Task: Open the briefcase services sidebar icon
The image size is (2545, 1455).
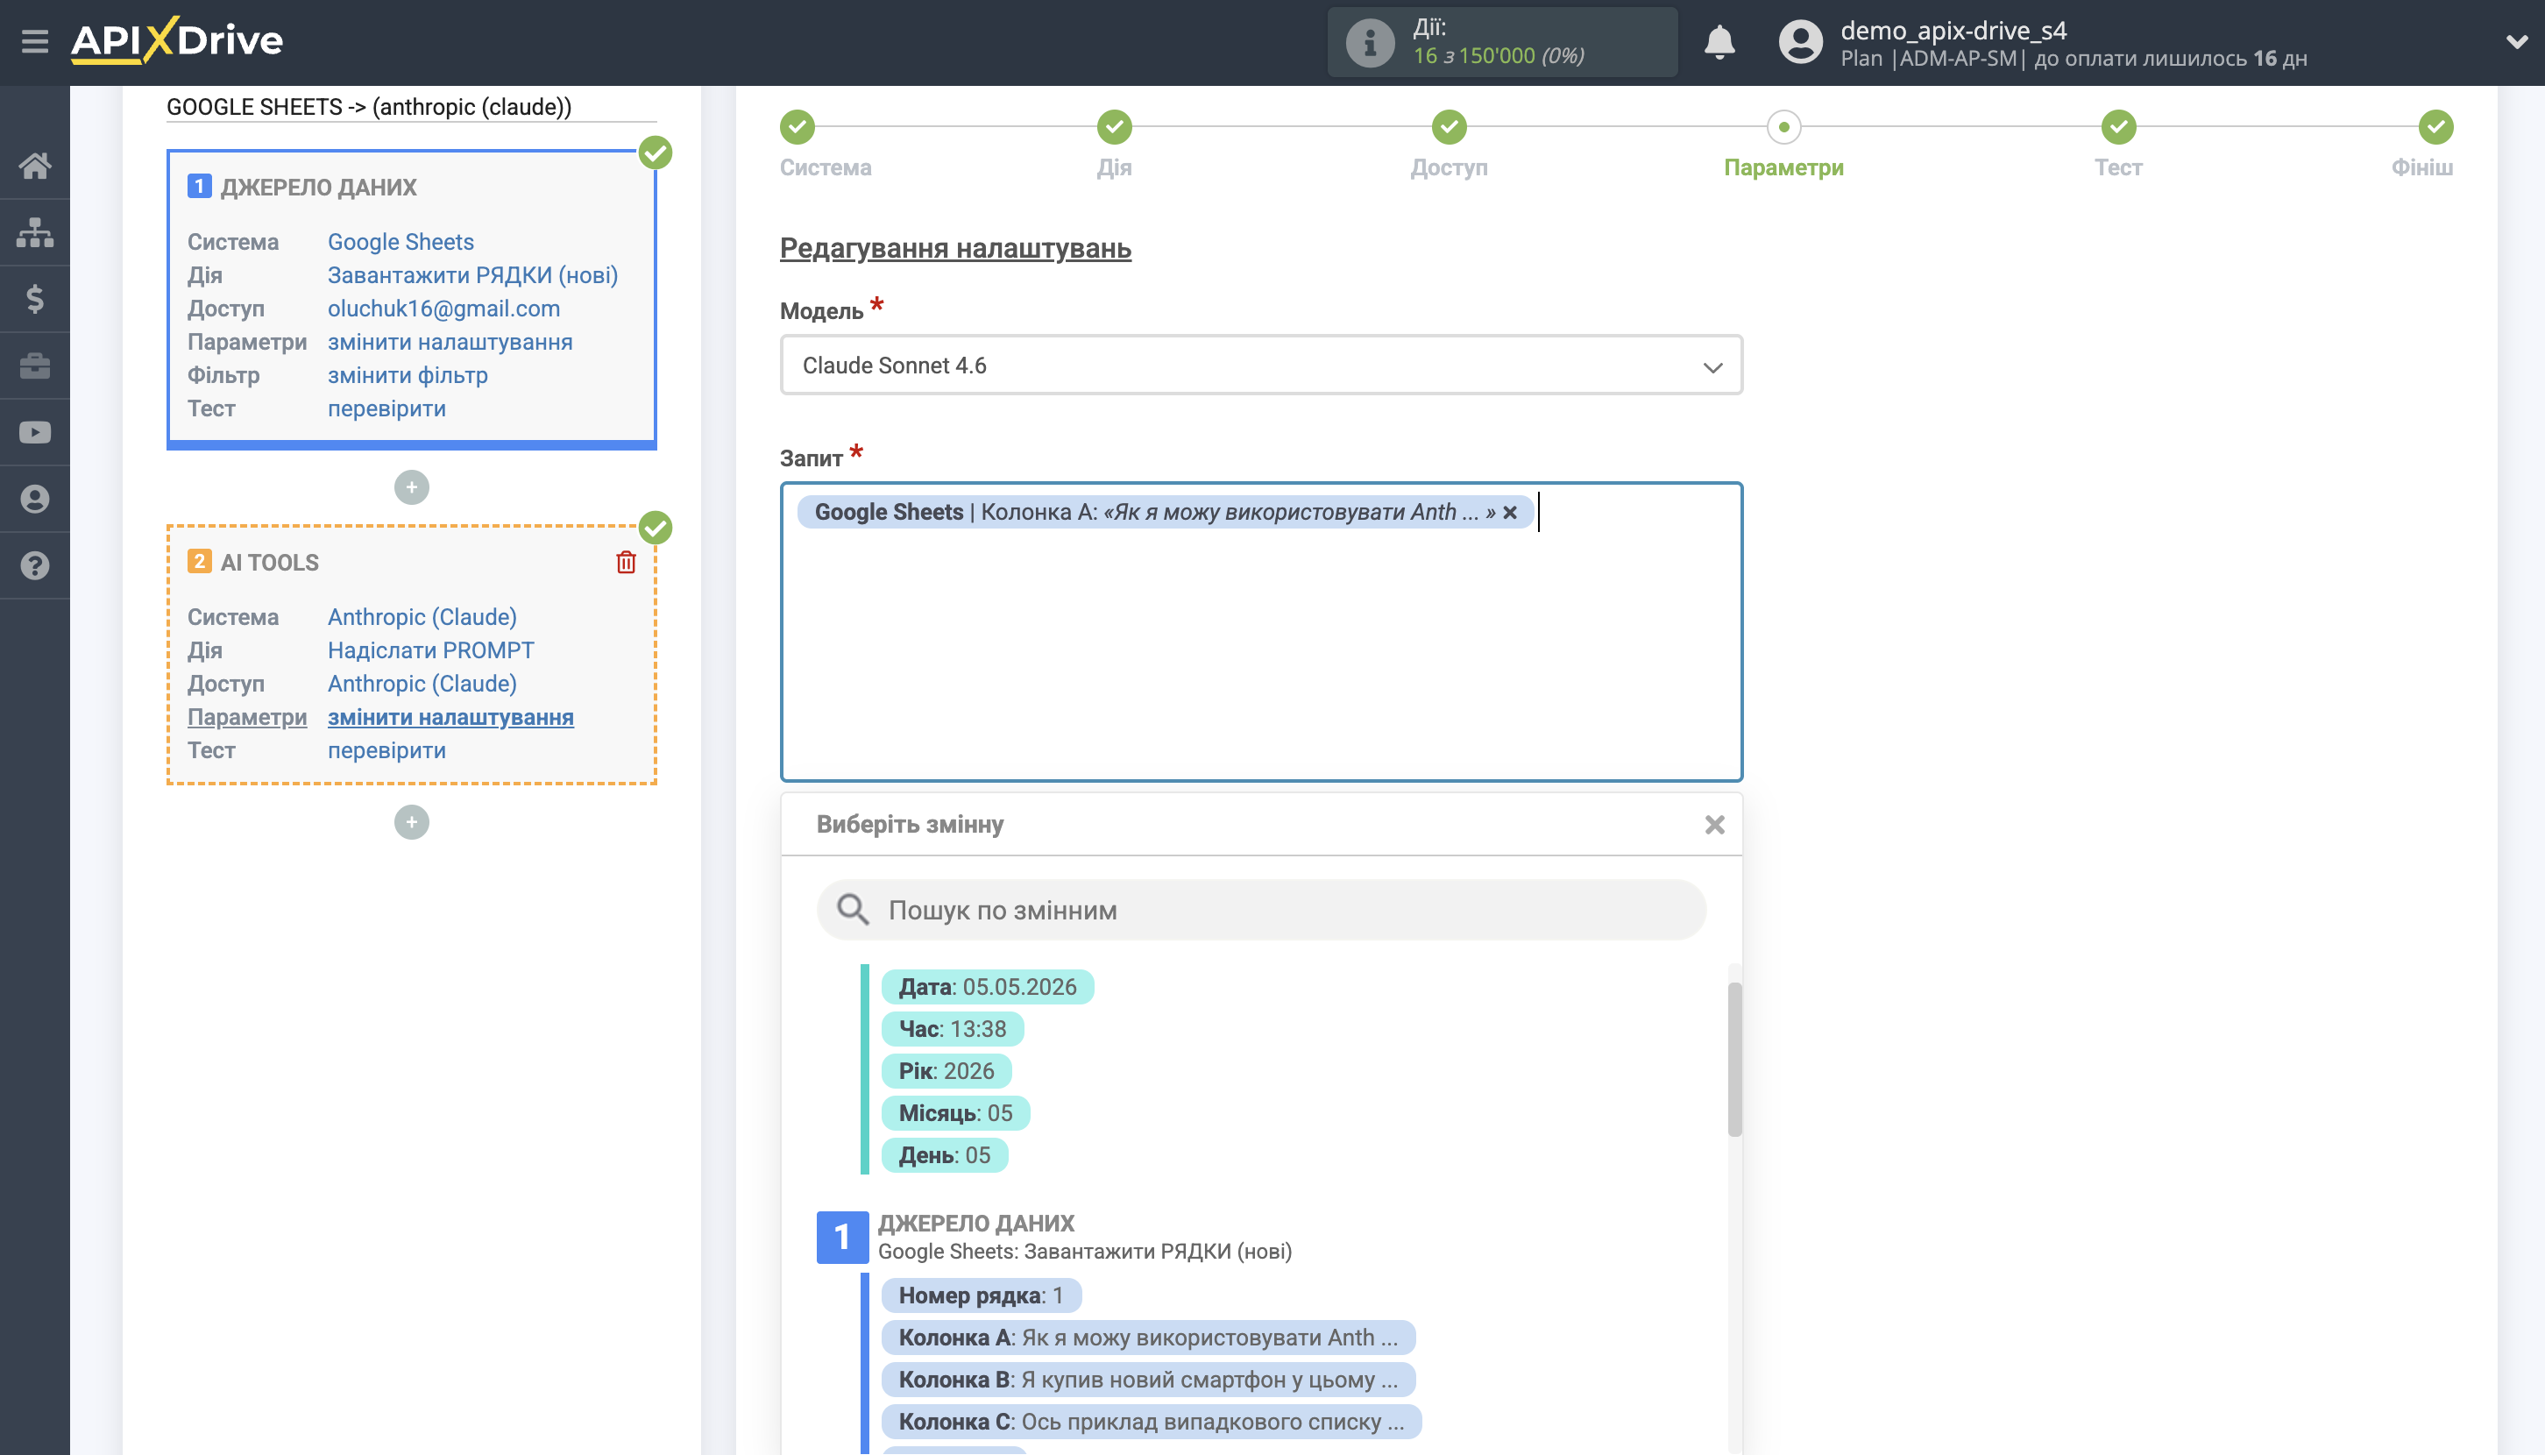Action: tap(35, 366)
